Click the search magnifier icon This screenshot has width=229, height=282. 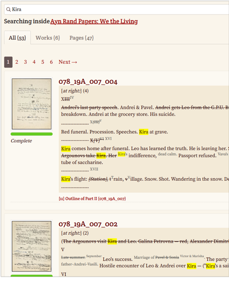tap(8, 9)
